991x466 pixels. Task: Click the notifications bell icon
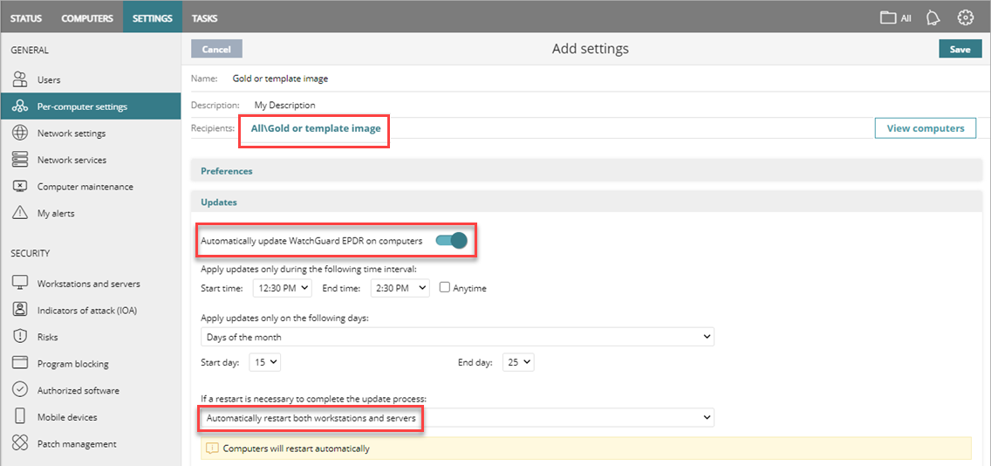click(933, 17)
